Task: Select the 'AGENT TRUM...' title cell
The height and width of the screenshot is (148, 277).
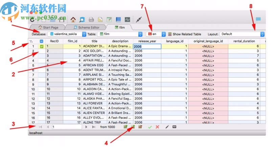Action: click(x=94, y=70)
